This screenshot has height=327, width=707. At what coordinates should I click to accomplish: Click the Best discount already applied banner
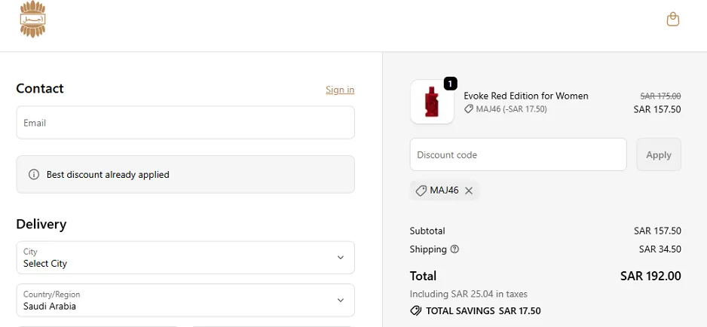pyautogui.click(x=185, y=175)
